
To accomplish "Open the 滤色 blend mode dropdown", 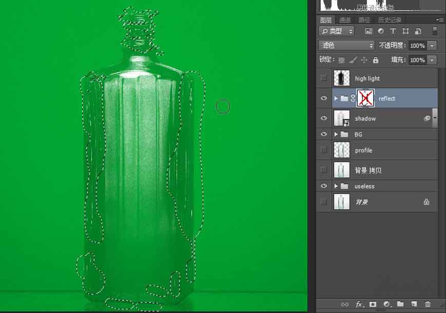I will (x=346, y=46).
